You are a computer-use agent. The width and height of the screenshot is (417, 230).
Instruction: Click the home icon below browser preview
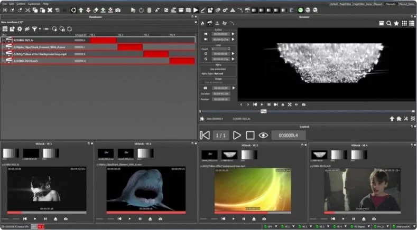[399, 119]
